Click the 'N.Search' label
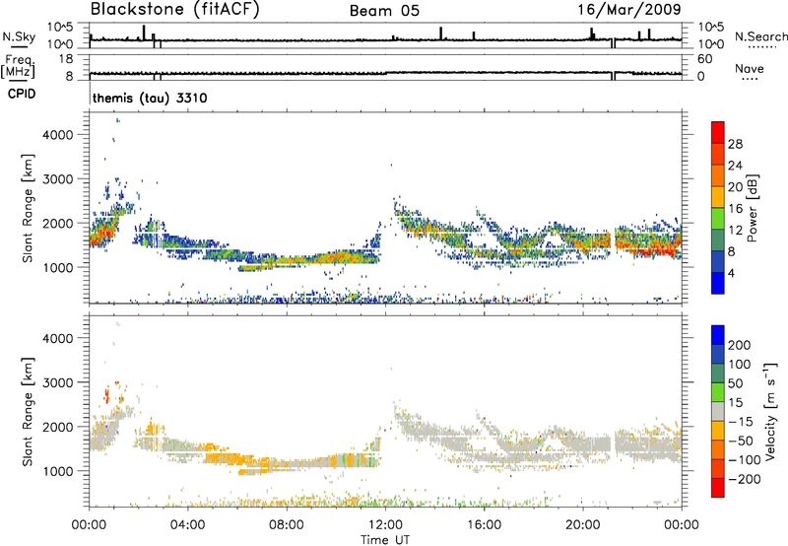This screenshot has width=788, height=546. click(760, 36)
